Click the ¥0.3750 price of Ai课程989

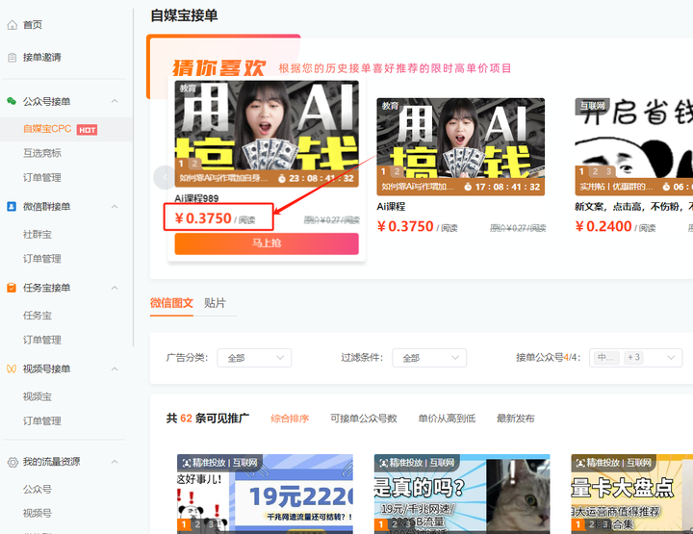click(203, 218)
